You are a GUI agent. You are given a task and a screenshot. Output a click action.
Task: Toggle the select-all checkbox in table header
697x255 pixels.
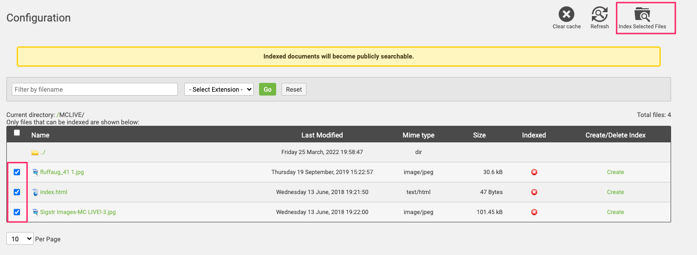tap(17, 133)
